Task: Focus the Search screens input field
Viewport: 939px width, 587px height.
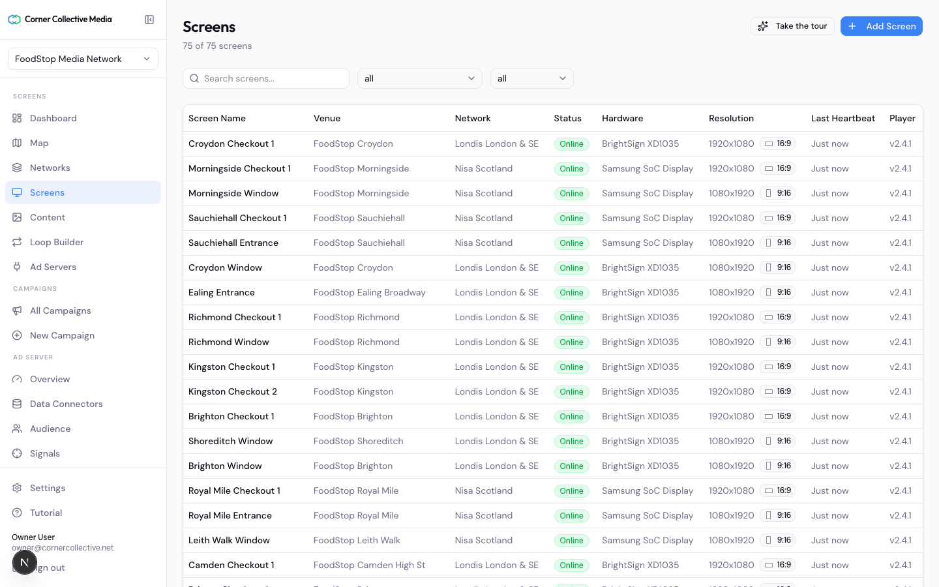Action: [266, 78]
